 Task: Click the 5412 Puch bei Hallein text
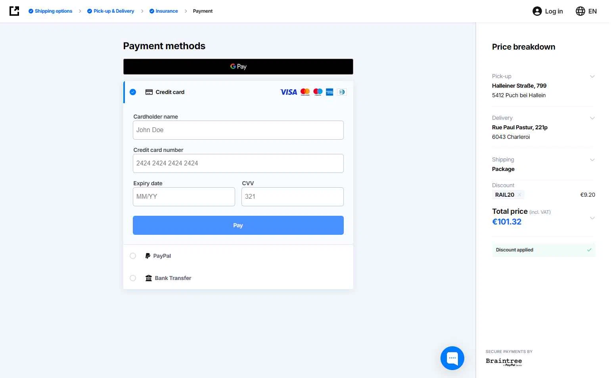click(519, 95)
